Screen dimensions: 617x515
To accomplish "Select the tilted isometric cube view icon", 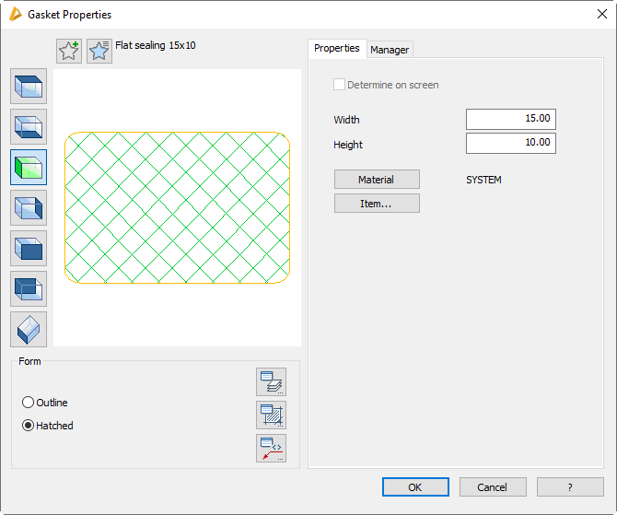I will coord(29,329).
